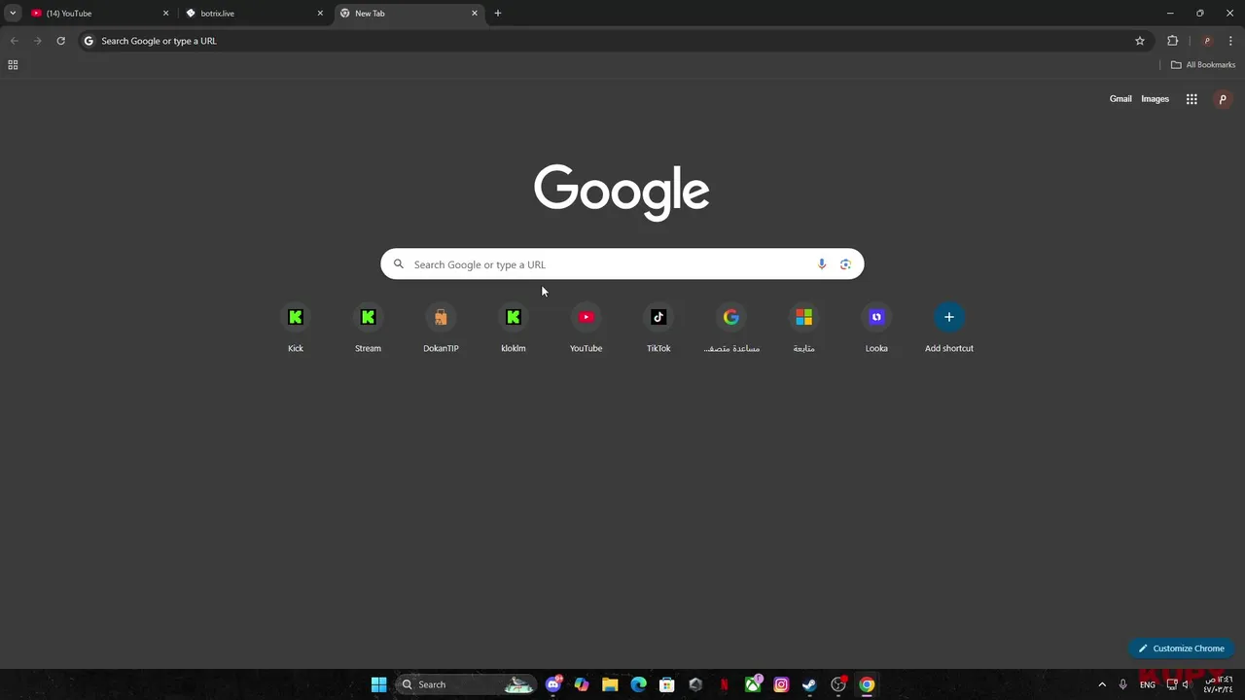1245x700 pixels.
Task: Click the Customize Chrome button
Action: coord(1182,648)
